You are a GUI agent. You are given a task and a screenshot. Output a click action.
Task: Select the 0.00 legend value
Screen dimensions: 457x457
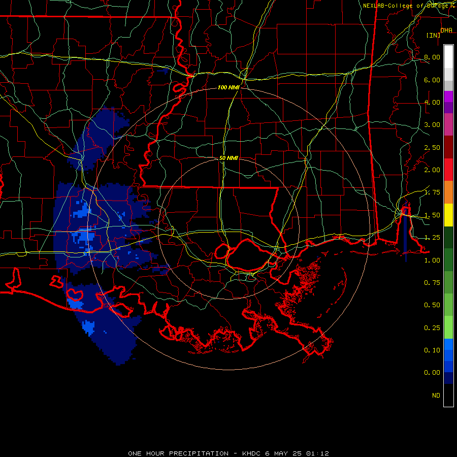[432, 373]
